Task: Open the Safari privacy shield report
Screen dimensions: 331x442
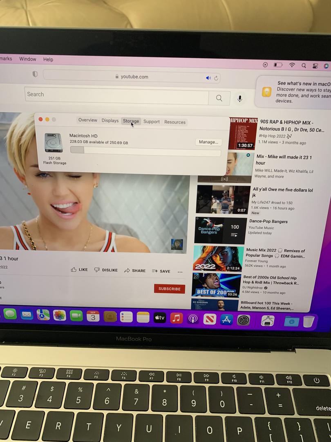Action: [x=35, y=74]
